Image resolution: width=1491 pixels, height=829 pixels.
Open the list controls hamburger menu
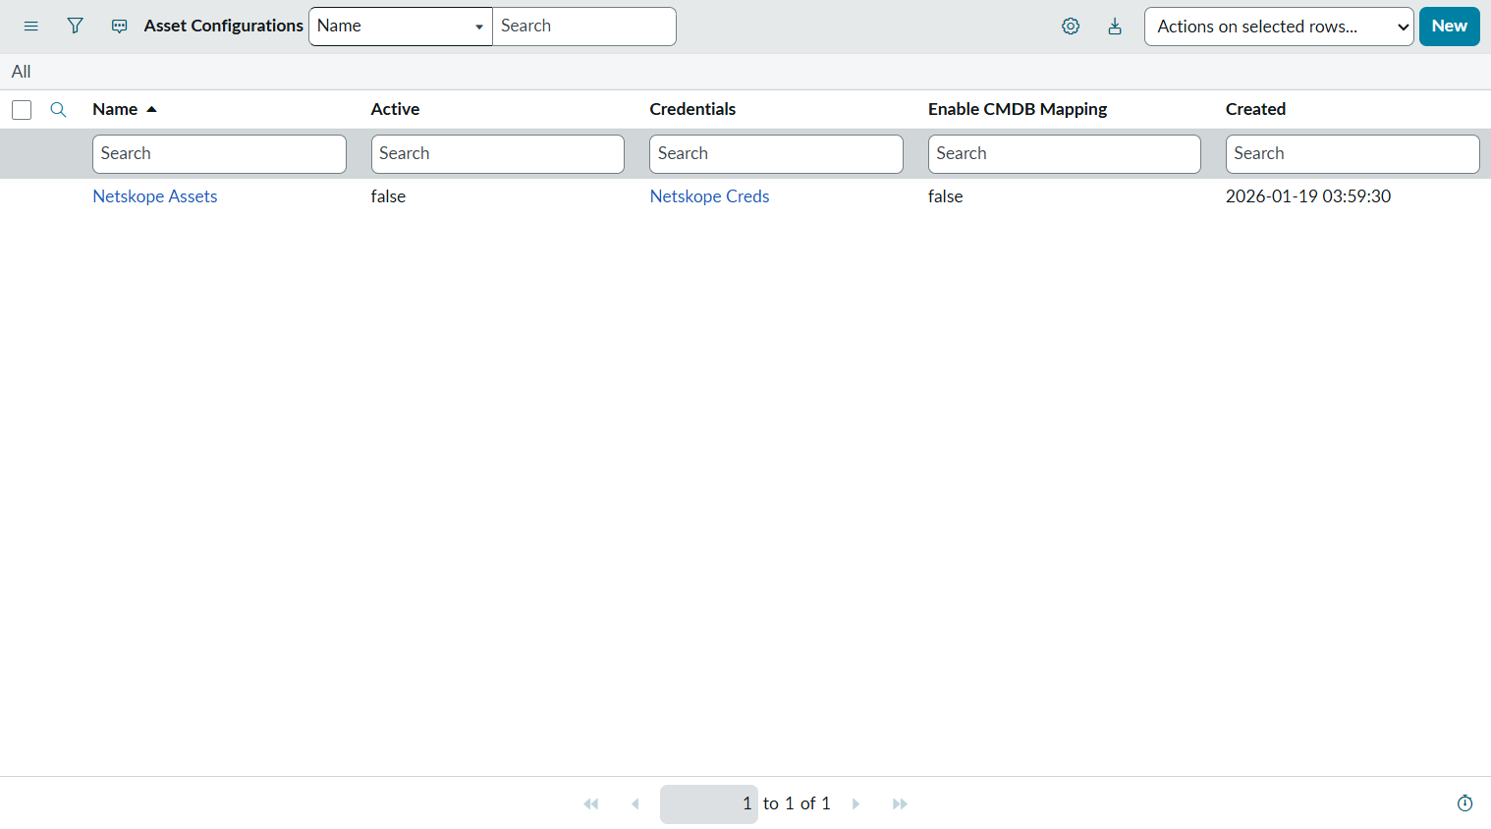point(30,27)
